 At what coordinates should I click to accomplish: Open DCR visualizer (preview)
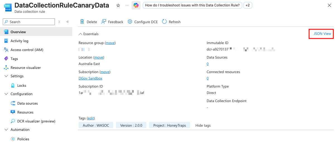36,121
